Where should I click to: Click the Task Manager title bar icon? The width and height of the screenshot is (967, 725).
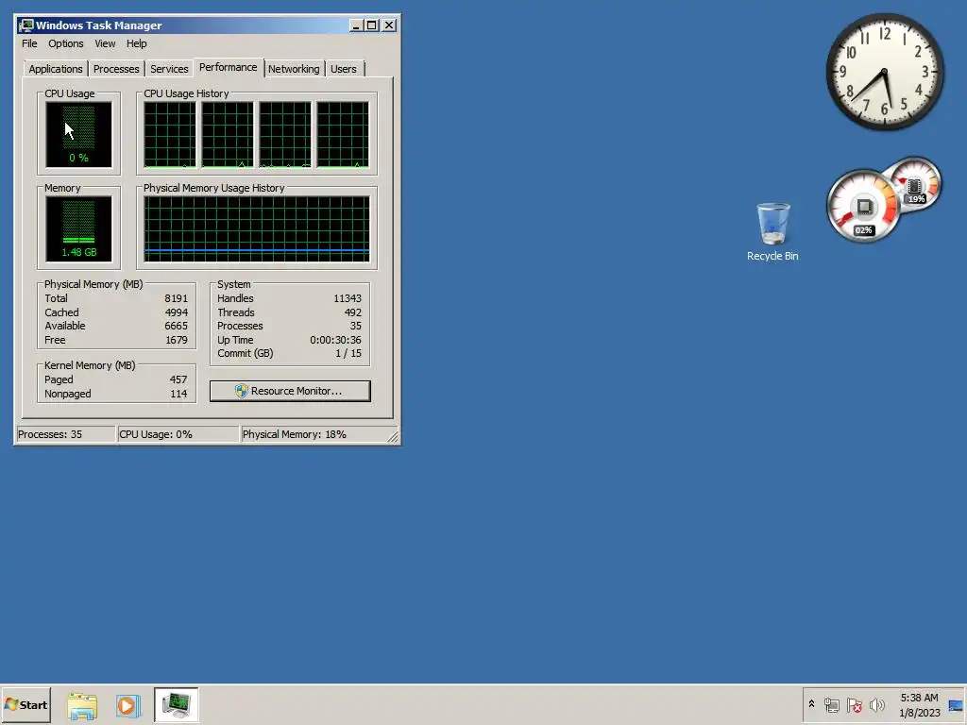[x=25, y=25]
